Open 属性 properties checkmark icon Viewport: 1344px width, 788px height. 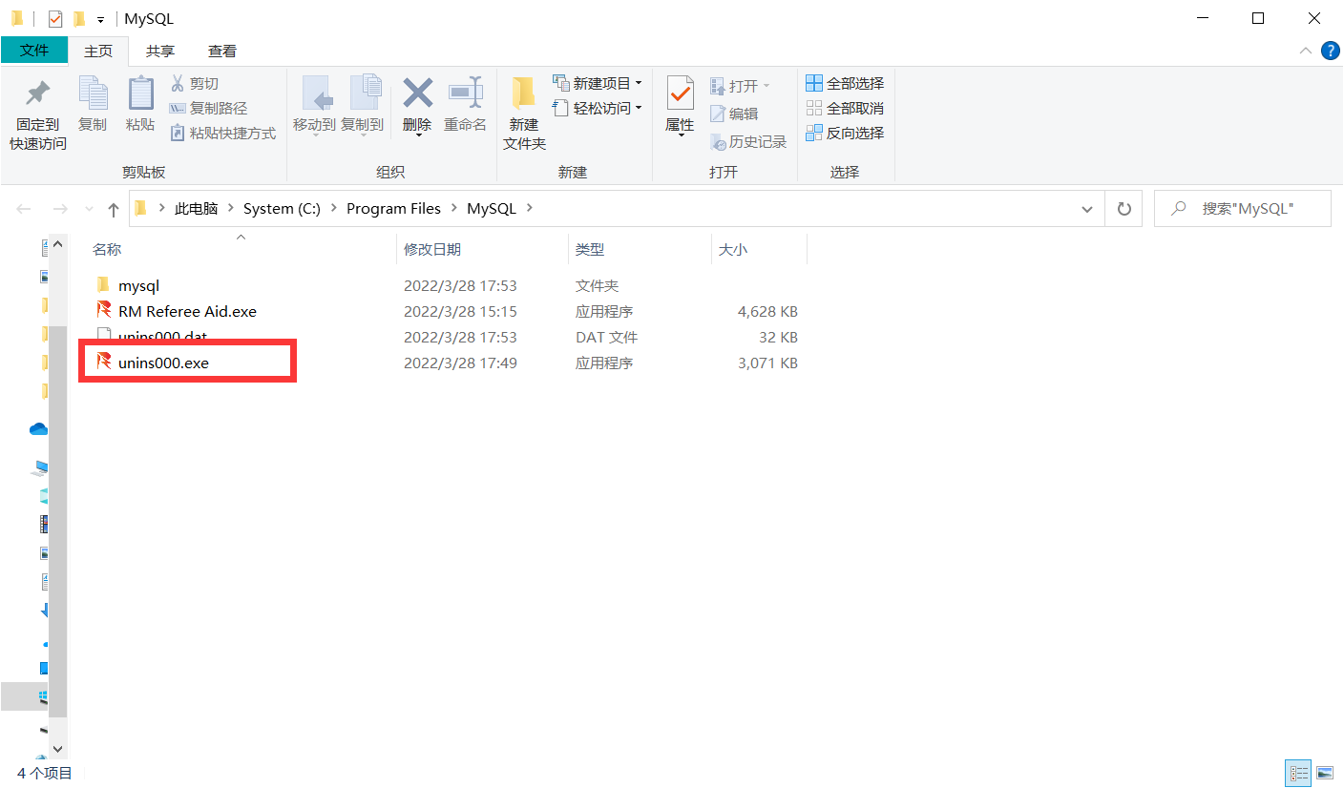(680, 93)
